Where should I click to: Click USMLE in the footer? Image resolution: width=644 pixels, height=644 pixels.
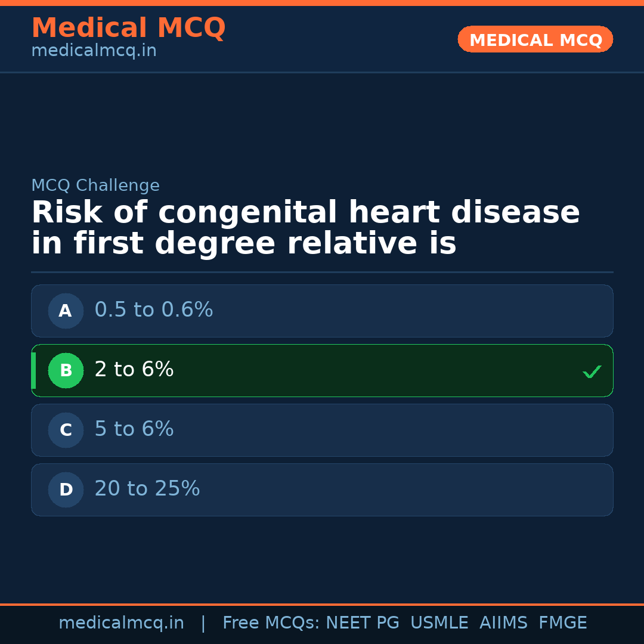coord(439,623)
